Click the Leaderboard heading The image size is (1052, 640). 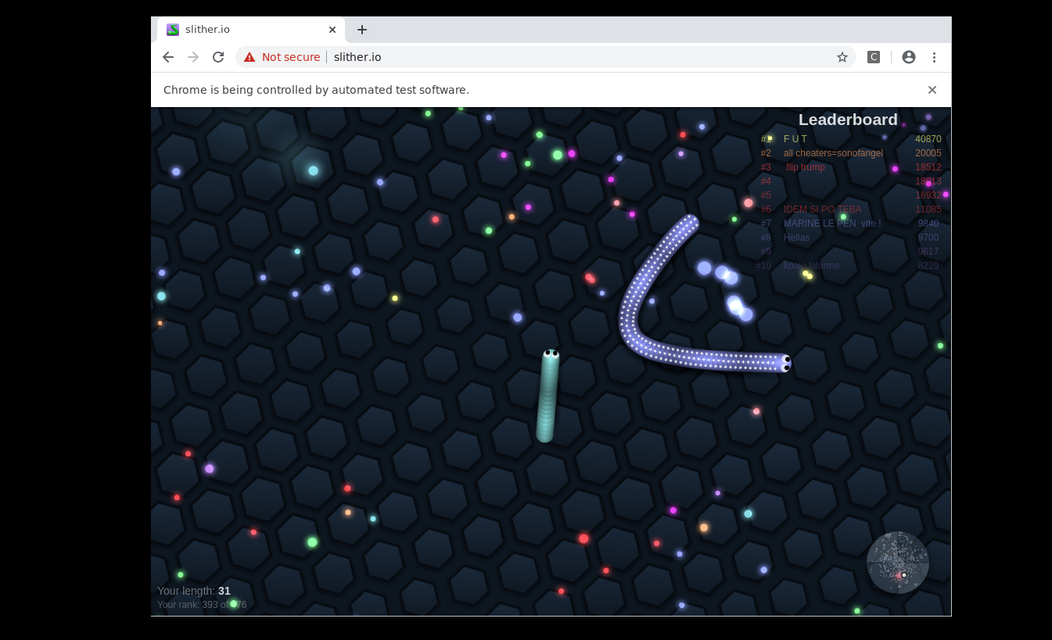click(x=848, y=120)
